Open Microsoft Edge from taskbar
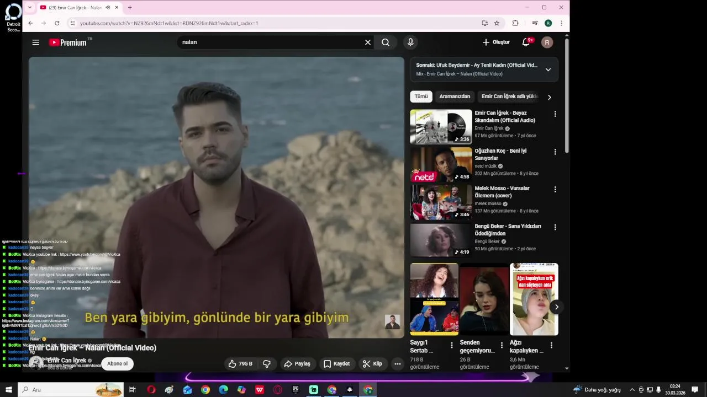This screenshot has height=397, width=707. 223,390
